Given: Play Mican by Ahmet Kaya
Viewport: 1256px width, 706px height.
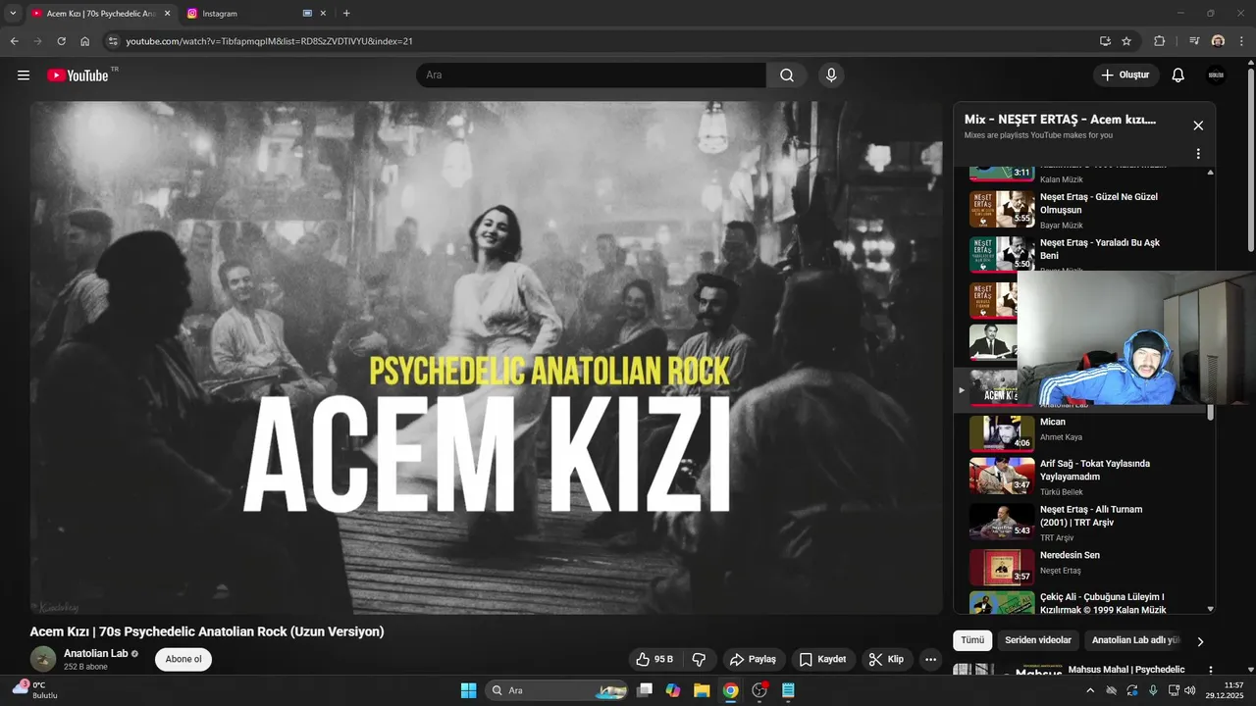Looking at the screenshot, I should 1053,422.
